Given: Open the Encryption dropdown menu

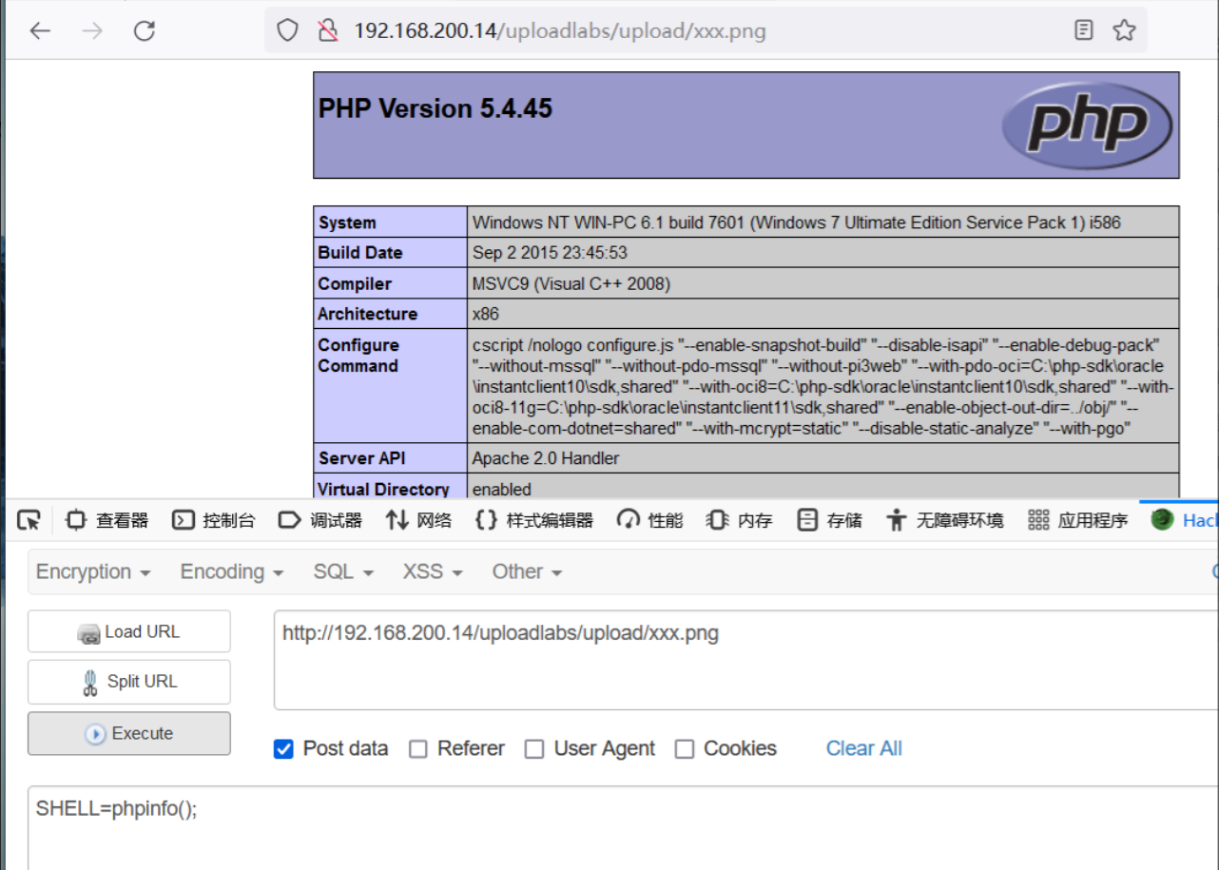Looking at the screenshot, I should point(93,571).
